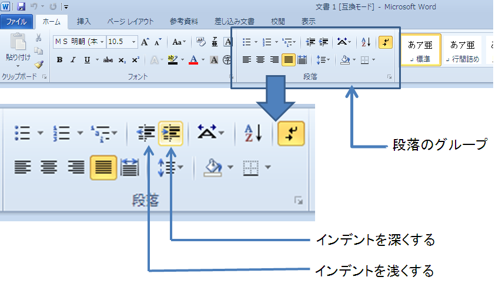The height and width of the screenshot is (287, 502).
Task: Grow font size with the large A icon
Action: point(145,42)
